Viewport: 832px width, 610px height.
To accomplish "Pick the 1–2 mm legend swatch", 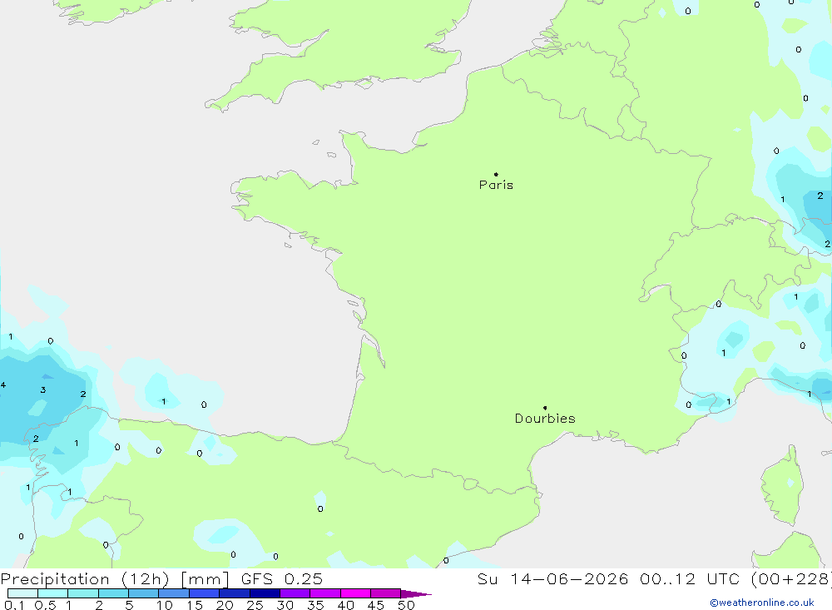I will 83,593.
